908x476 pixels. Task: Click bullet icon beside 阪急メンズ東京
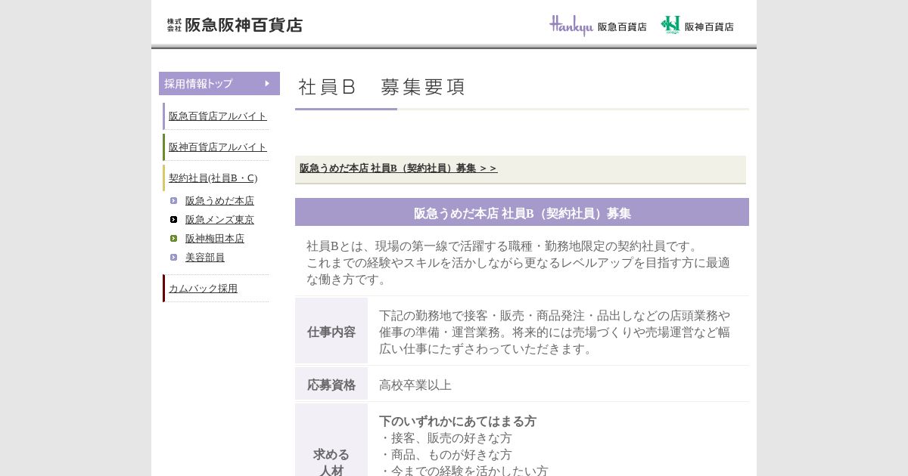(173, 219)
